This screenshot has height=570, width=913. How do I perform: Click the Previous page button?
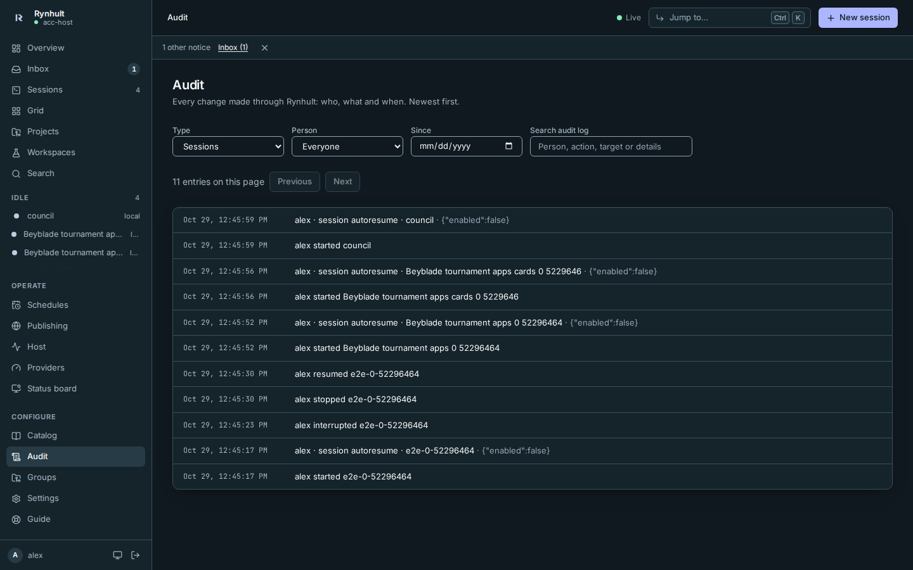click(295, 182)
